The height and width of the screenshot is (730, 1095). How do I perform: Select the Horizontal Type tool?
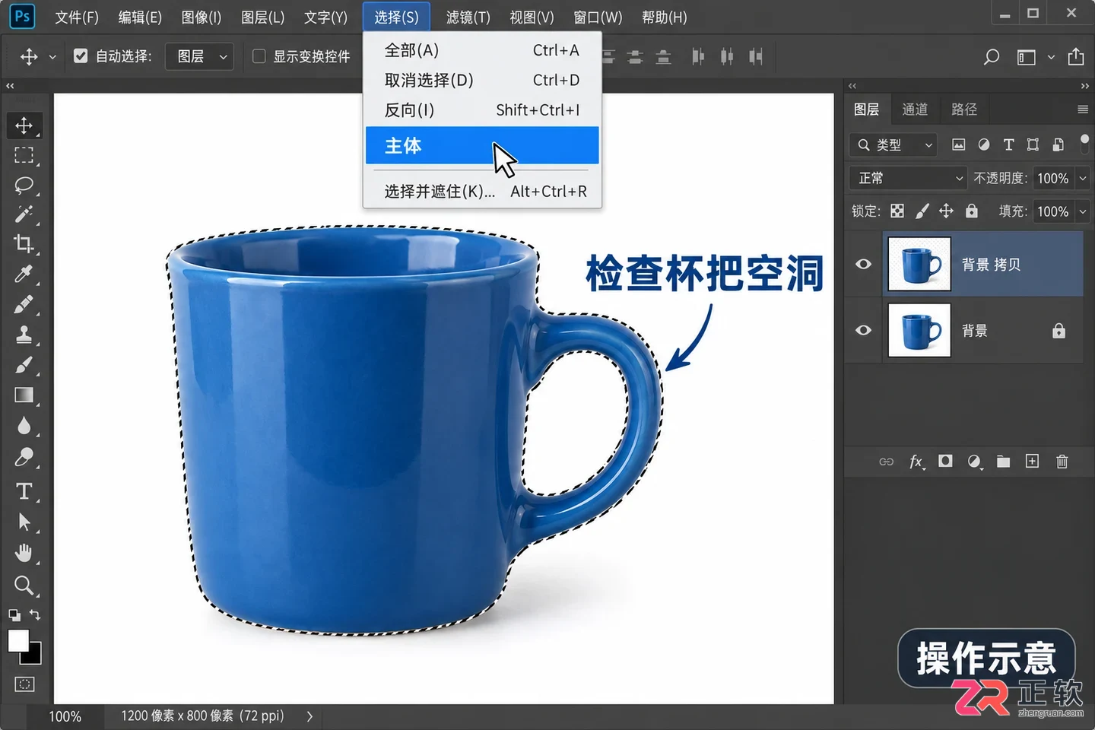[24, 491]
